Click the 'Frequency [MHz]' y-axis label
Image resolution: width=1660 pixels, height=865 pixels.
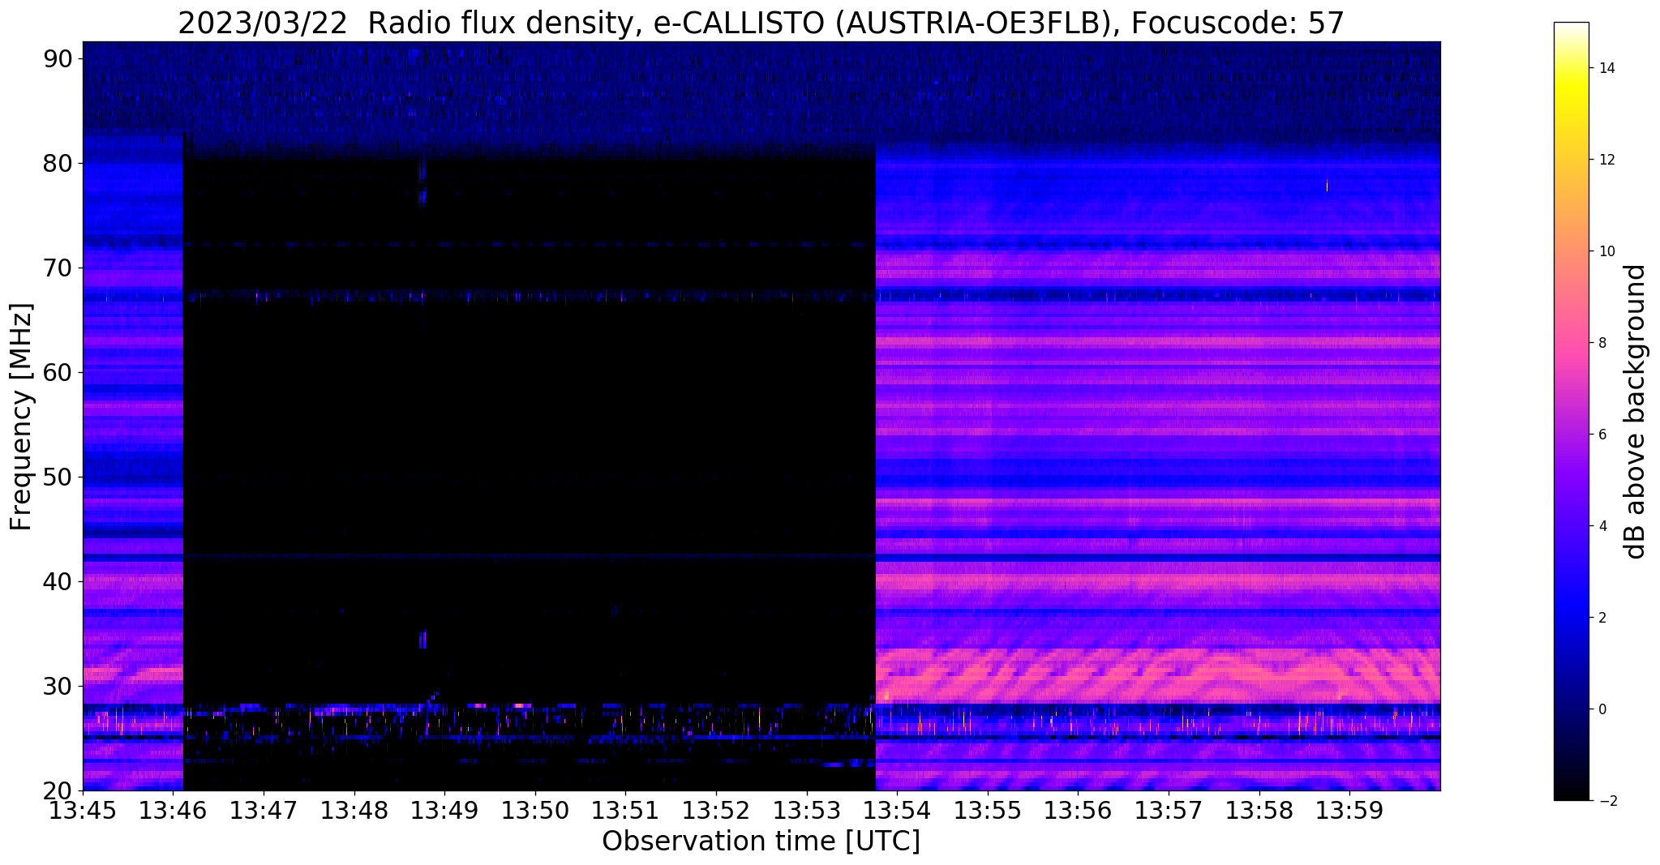21,417
